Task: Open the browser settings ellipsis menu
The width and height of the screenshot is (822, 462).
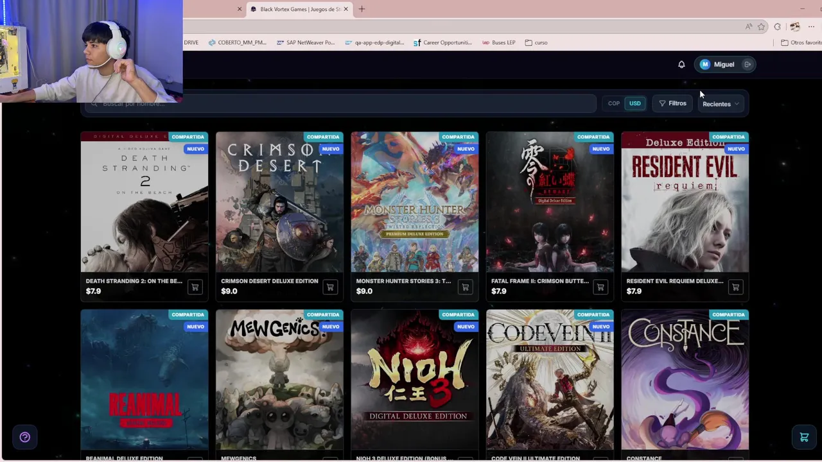Action: click(x=812, y=26)
